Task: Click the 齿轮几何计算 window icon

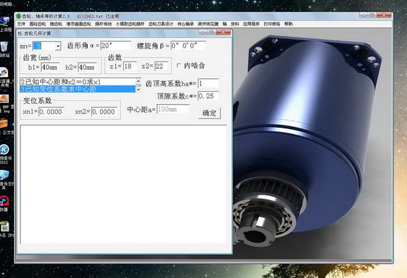Action: [20, 34]
